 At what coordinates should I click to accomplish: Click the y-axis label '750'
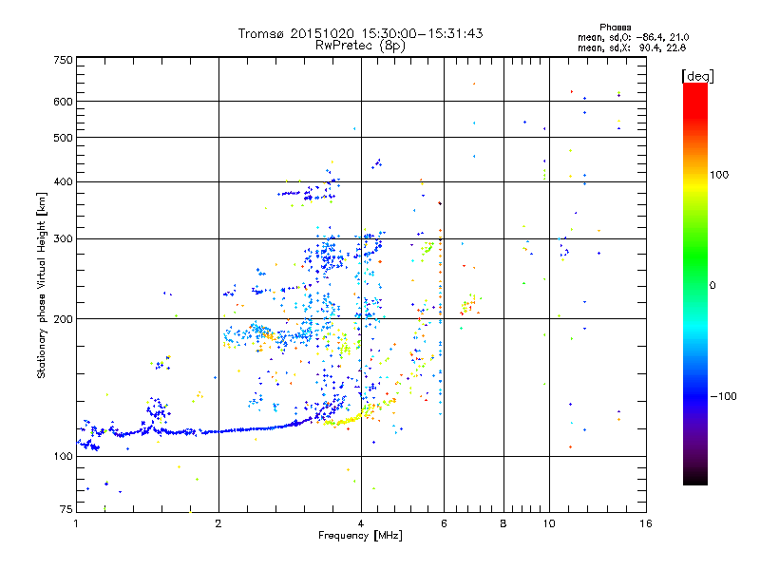[x=63, y=60]
